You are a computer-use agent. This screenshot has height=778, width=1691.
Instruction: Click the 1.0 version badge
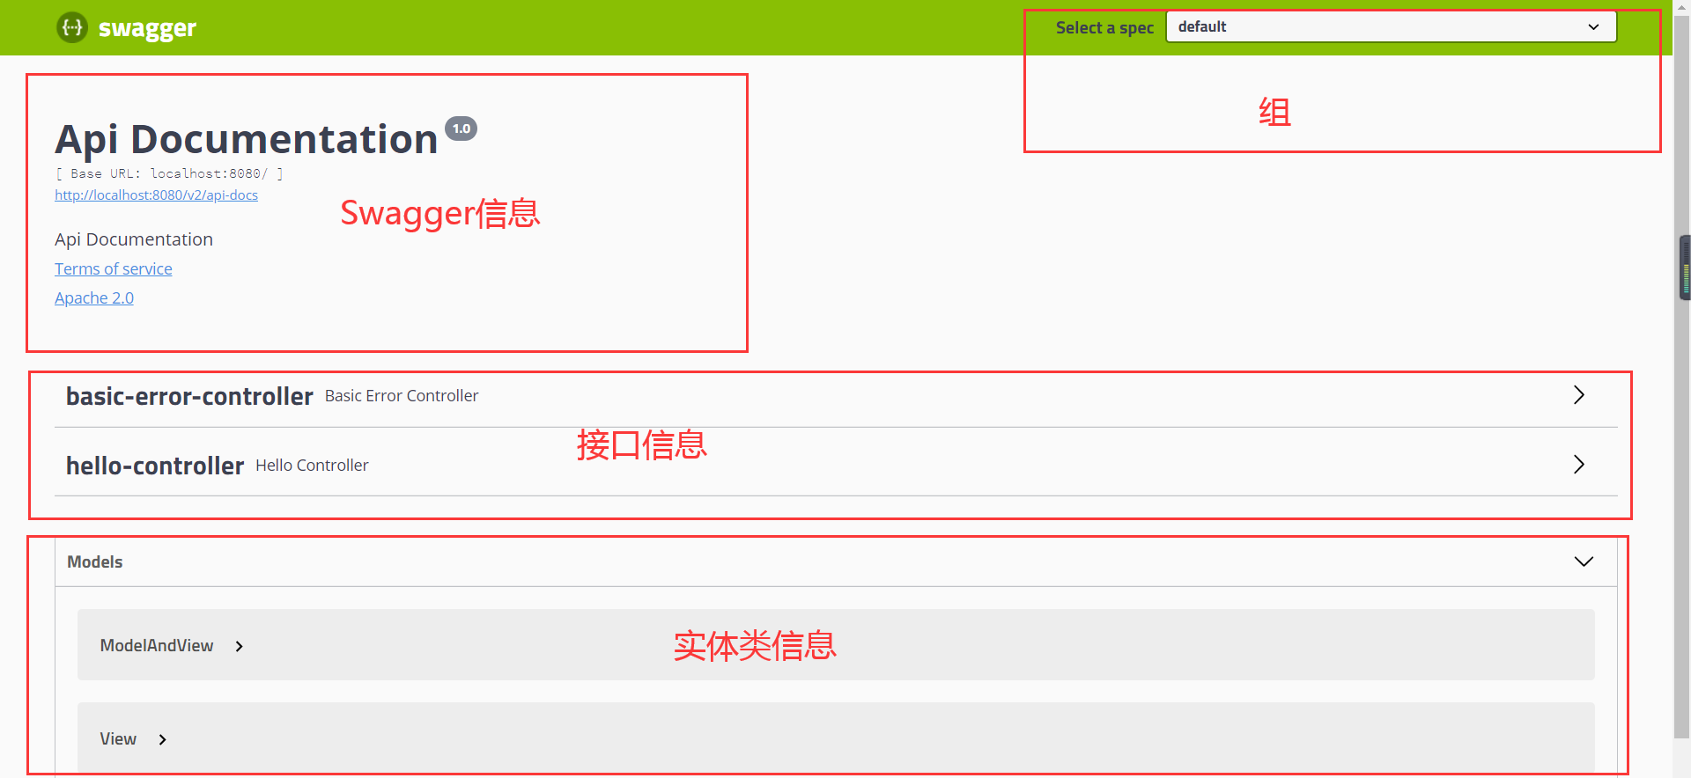(461, 128)
